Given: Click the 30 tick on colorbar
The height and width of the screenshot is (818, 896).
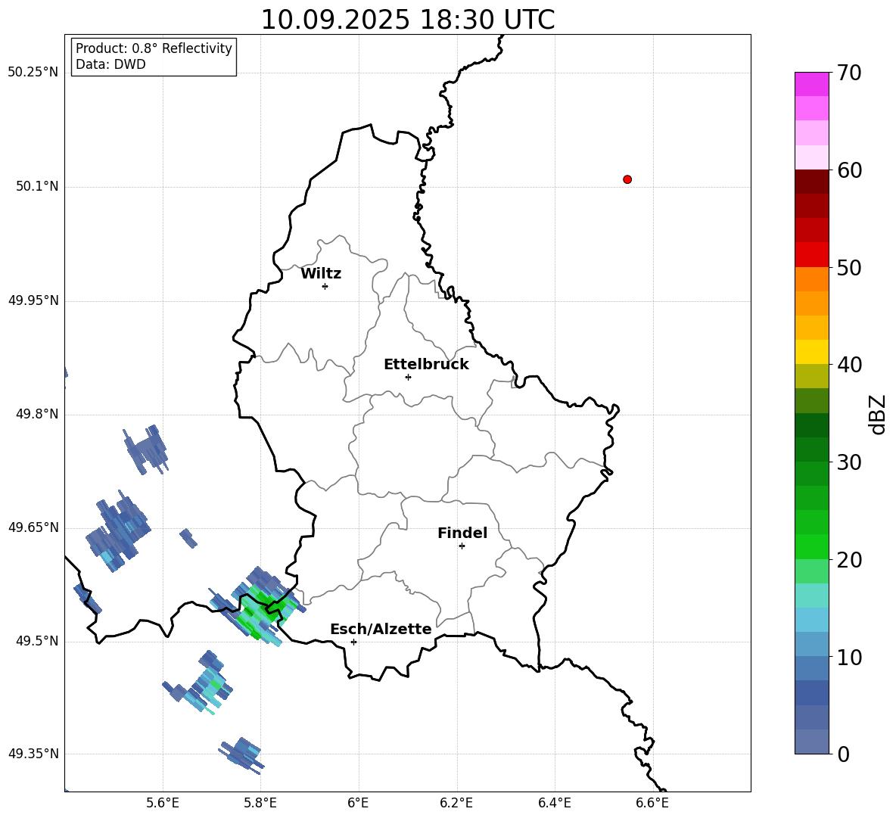Looking at the screenshot, I should 850,462.
